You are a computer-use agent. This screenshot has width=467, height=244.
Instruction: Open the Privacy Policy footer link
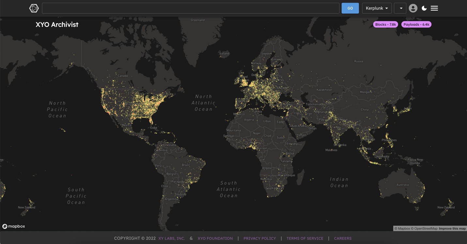point(259,238)
